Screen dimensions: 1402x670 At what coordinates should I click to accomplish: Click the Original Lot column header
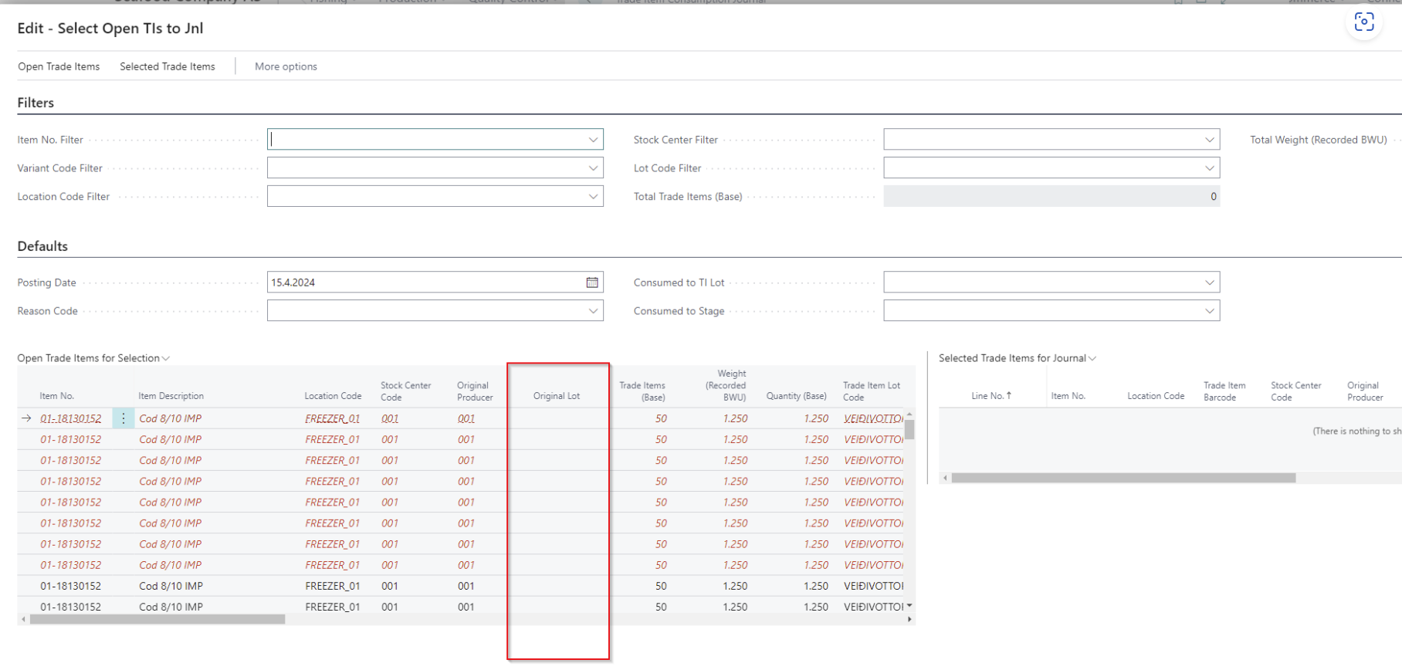[556, 396]
